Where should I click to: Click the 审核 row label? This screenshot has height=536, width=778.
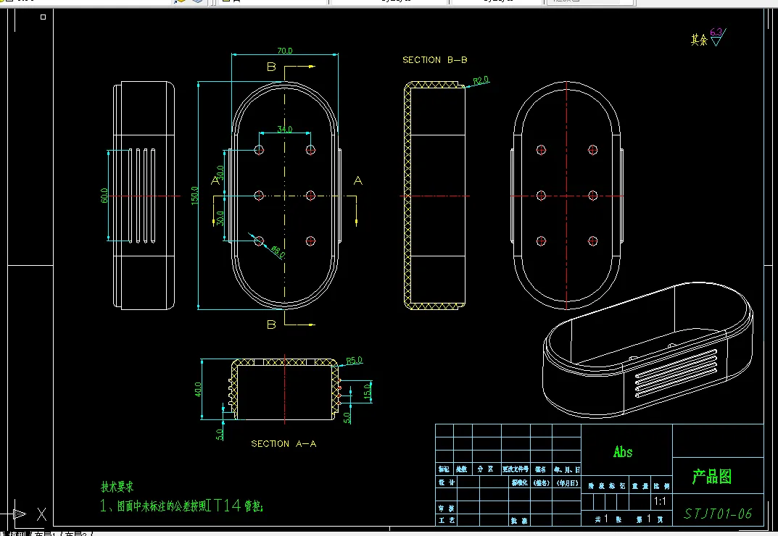click(x=446, y=508)
